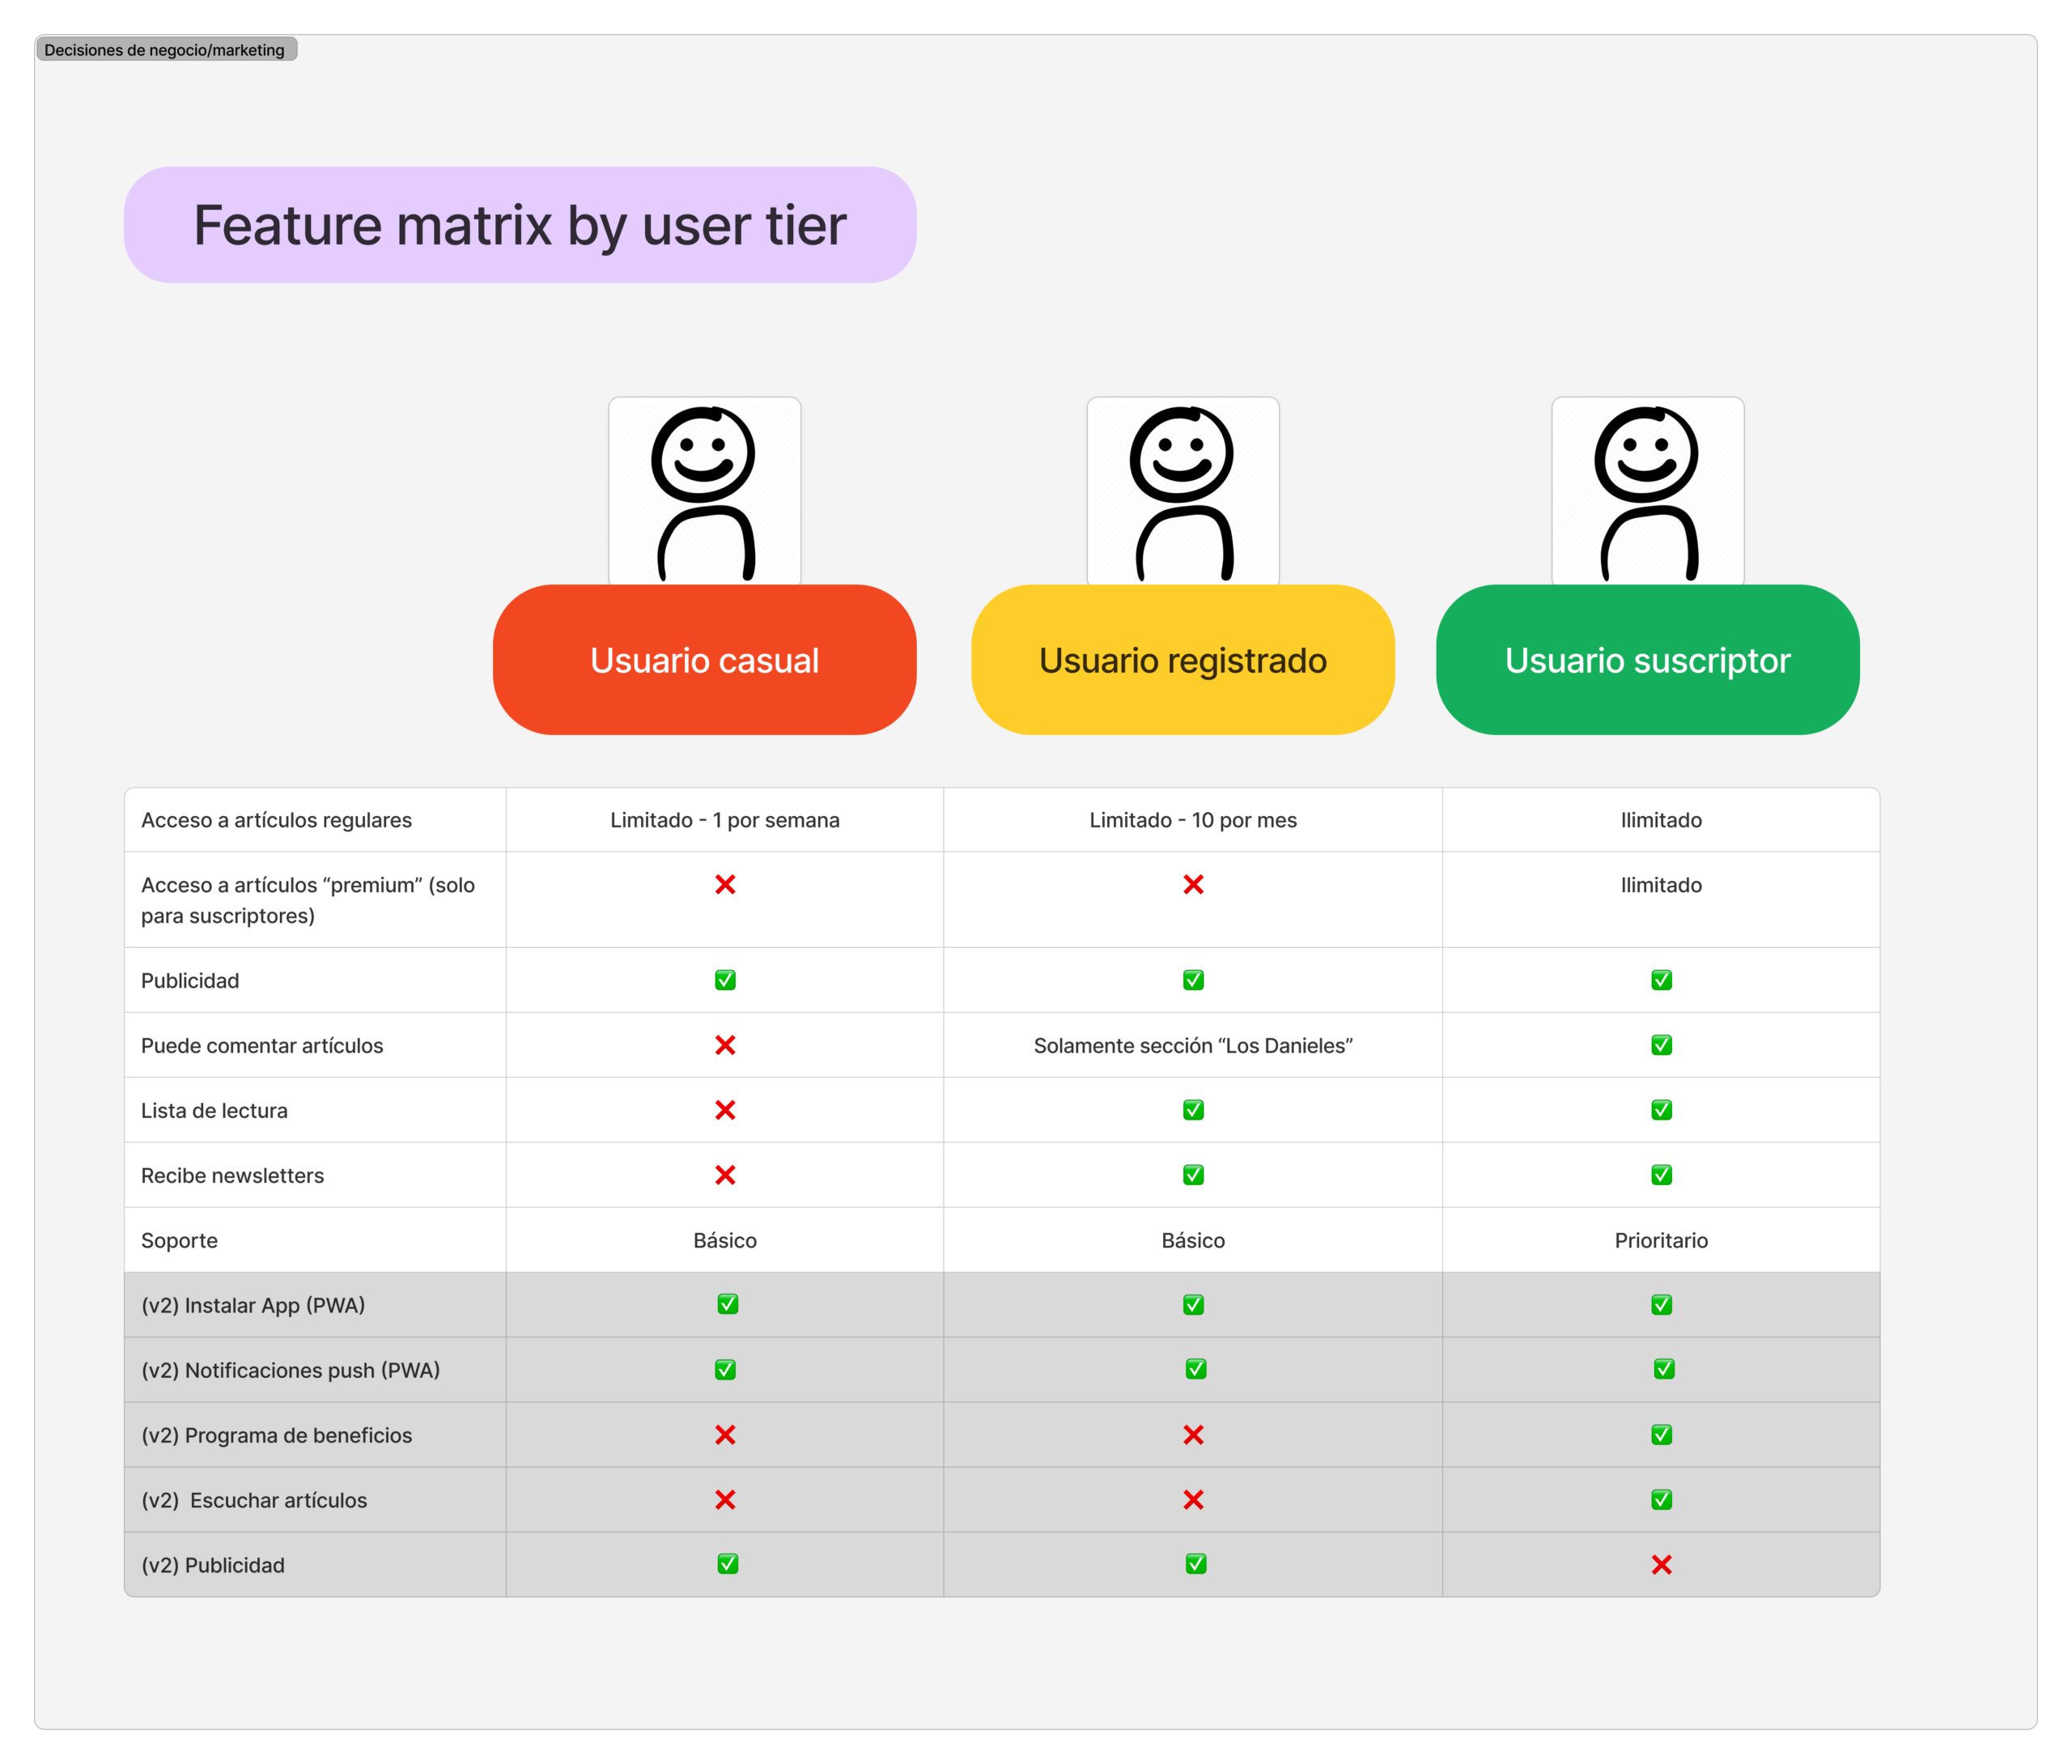The width and height of the screenshot is (2072, 1764).
Task: Click the Usuario suscriptor stick figure icon
Action: point(1646,492)
